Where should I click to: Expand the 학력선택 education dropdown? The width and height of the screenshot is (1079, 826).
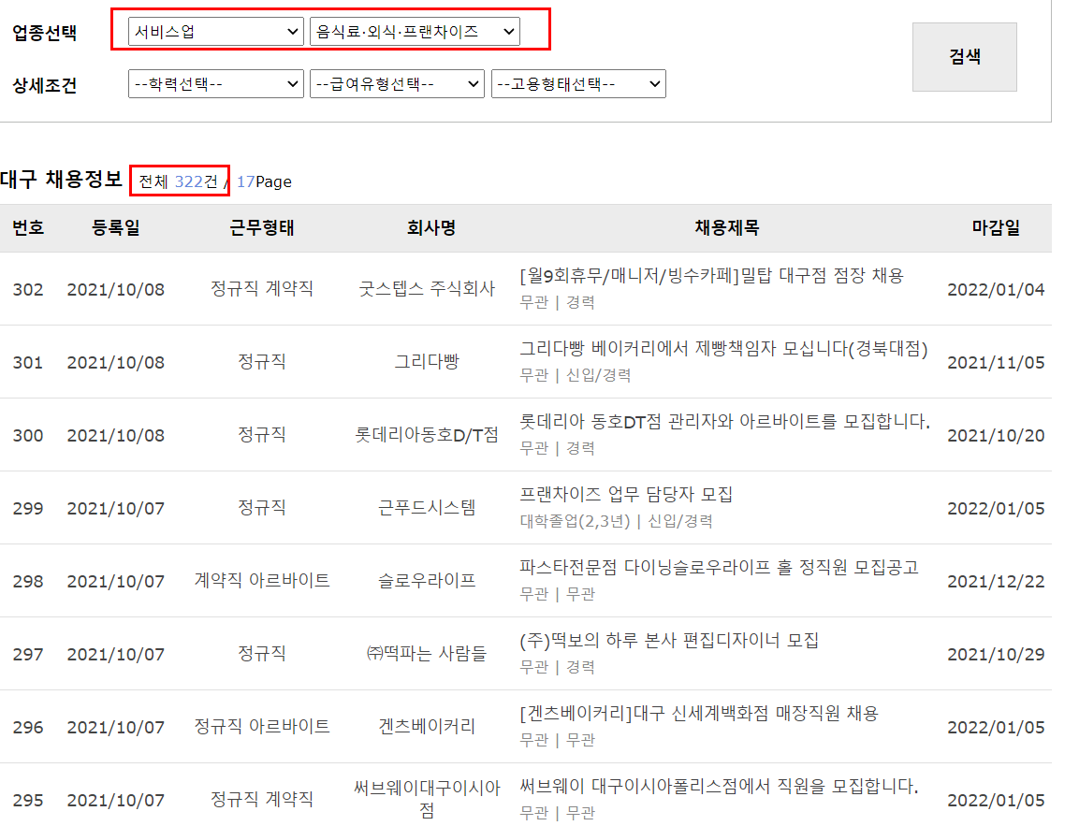[215, 84]
